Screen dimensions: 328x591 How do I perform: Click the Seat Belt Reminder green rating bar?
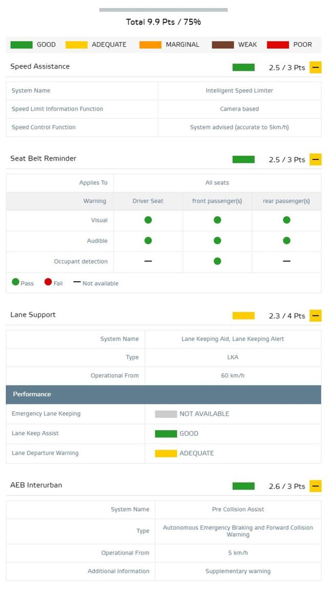pyautogui.click(x=243, y=159)
